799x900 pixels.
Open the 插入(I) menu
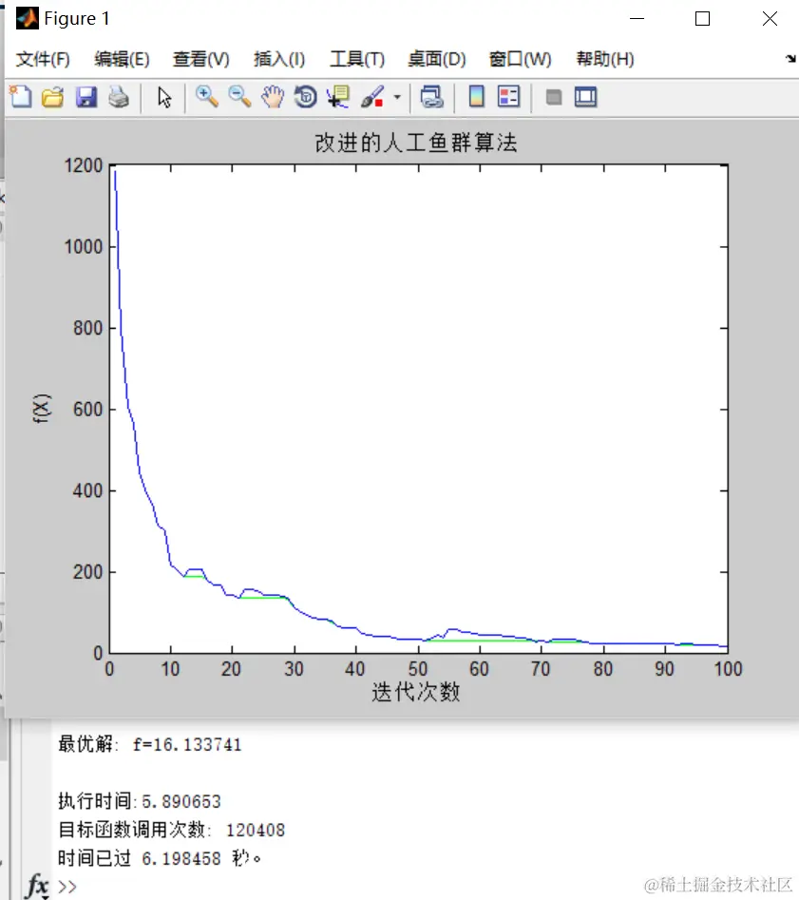[279, 59]
